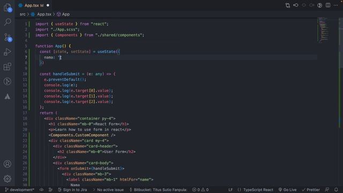This screenshot has height=193, width=343.
Task: Click console.log(e.target[2].value) line
Action: pyautogui.click(x=79, y=101)
